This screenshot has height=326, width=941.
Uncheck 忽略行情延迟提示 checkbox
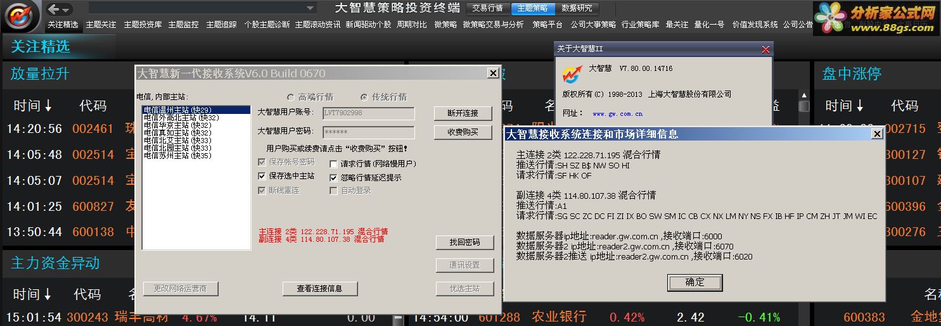point(333,177)
